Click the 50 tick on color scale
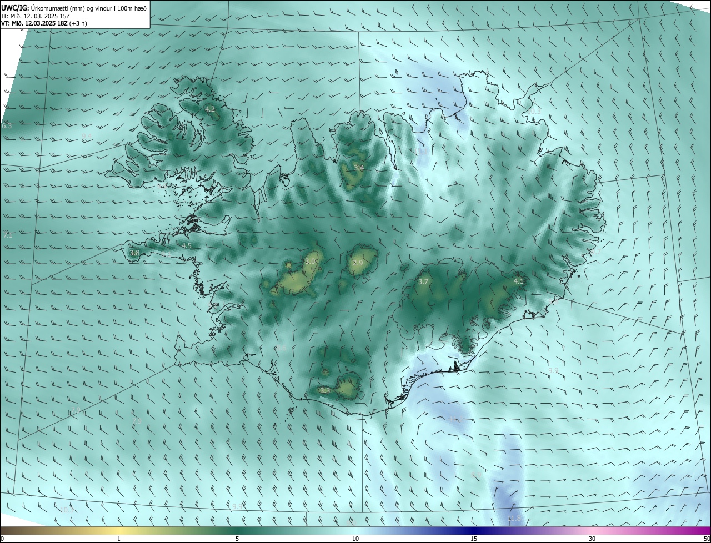 707,539
